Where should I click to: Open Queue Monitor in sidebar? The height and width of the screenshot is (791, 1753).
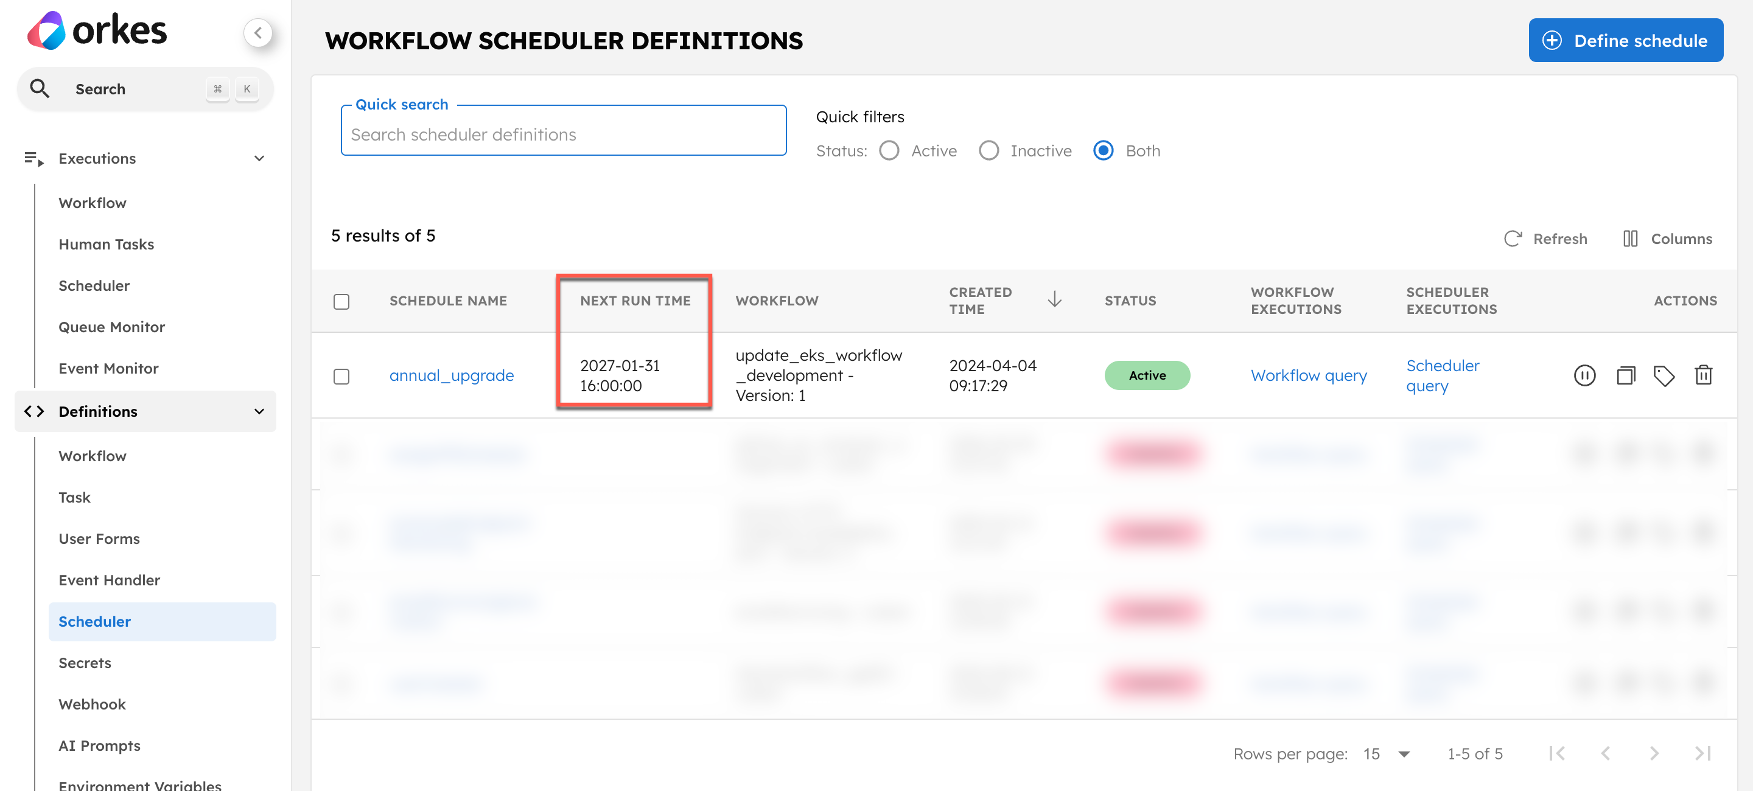(x=111, y=327)
